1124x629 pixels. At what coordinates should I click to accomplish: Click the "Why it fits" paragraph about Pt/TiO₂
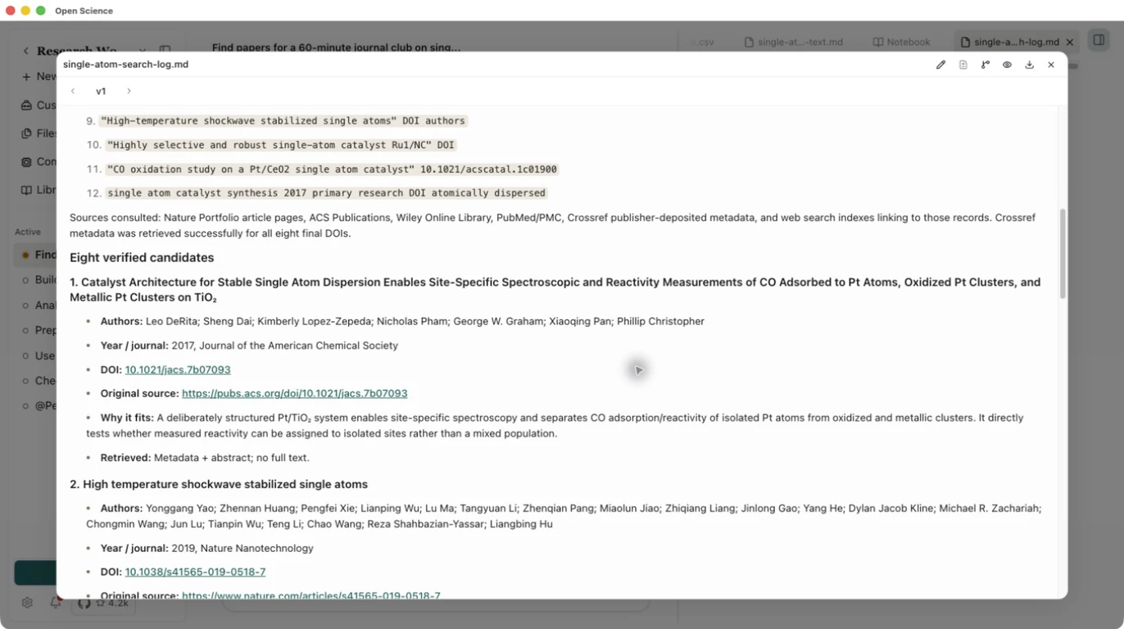point(555,426)
